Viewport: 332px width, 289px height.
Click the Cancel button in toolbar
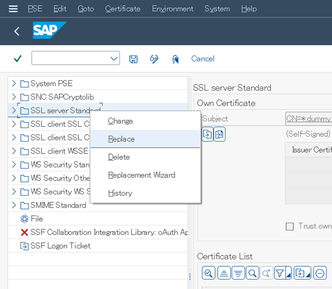(x=203, y=59)
